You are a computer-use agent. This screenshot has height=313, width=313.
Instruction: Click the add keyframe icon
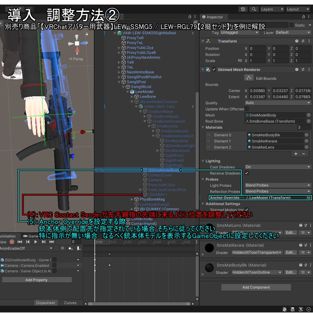[x=71, y=248]
